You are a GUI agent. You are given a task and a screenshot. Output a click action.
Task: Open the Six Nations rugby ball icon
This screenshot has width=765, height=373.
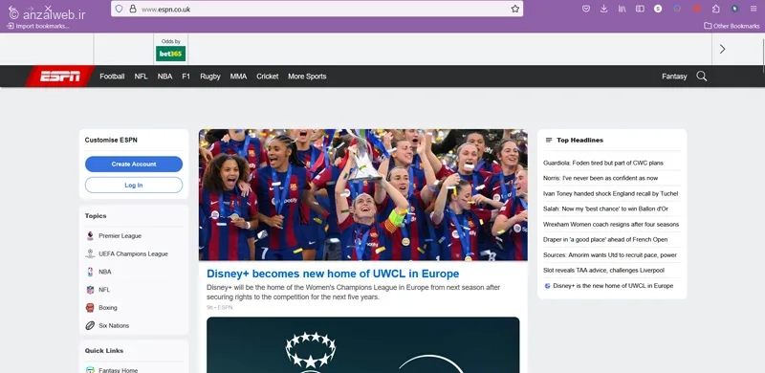coord(90,325)
